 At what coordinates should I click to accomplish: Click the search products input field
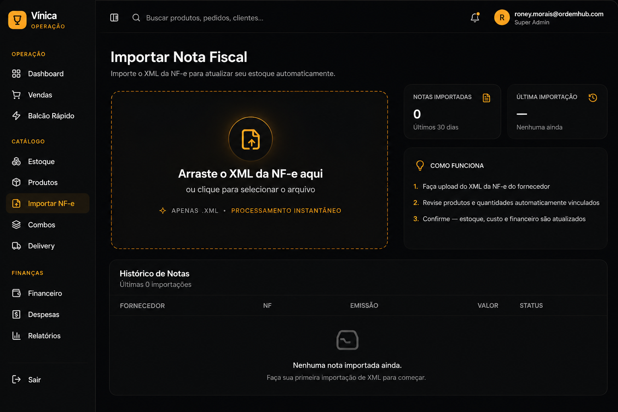(205, 18)
